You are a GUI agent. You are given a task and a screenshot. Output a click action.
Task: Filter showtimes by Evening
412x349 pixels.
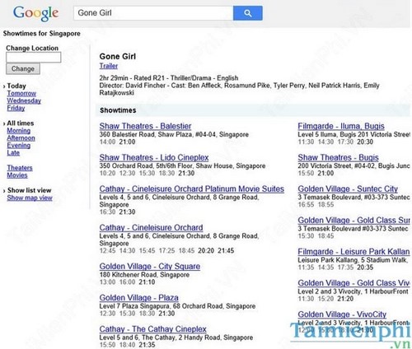(x=19, y=146)
